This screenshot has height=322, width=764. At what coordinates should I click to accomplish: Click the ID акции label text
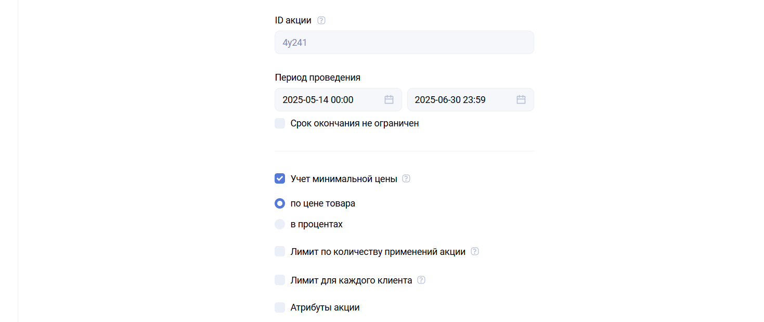coord(293,21)
